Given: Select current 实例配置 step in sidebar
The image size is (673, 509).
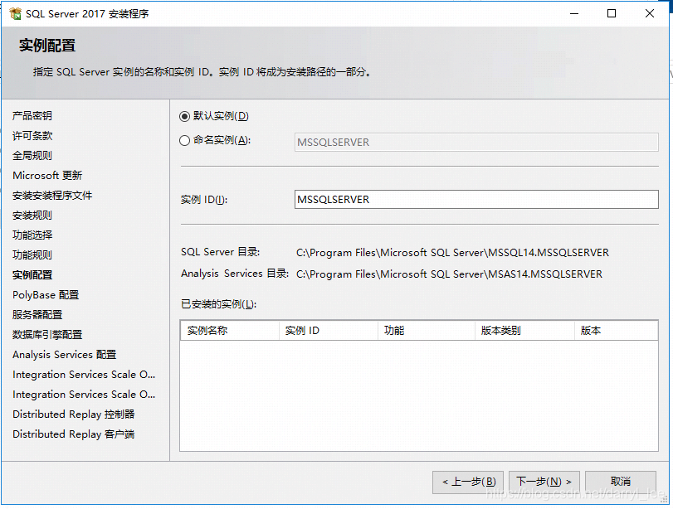Looking at the screenshot, I should click(x=32, y=275).
